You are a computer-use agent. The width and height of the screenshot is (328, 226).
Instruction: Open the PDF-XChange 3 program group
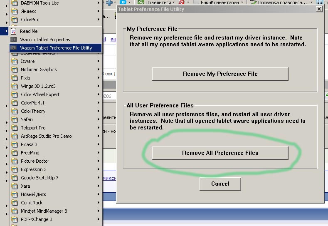coord(56,219)
